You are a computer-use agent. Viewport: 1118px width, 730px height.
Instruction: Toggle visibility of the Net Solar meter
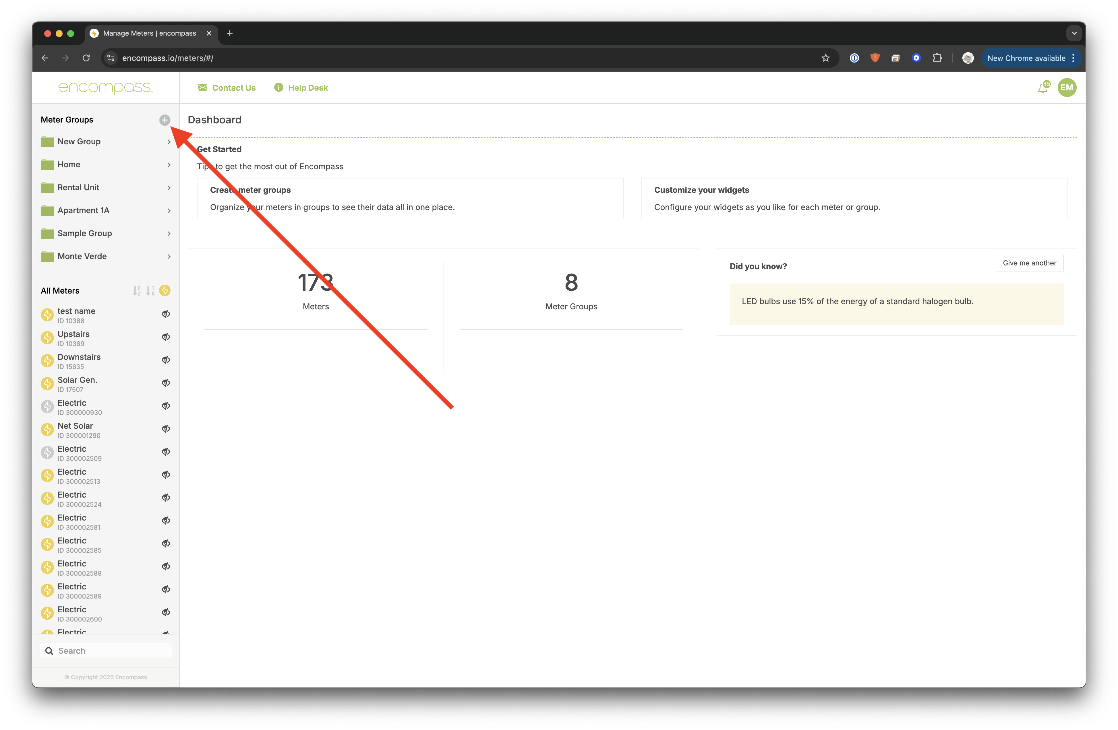[x=166, y=429]
